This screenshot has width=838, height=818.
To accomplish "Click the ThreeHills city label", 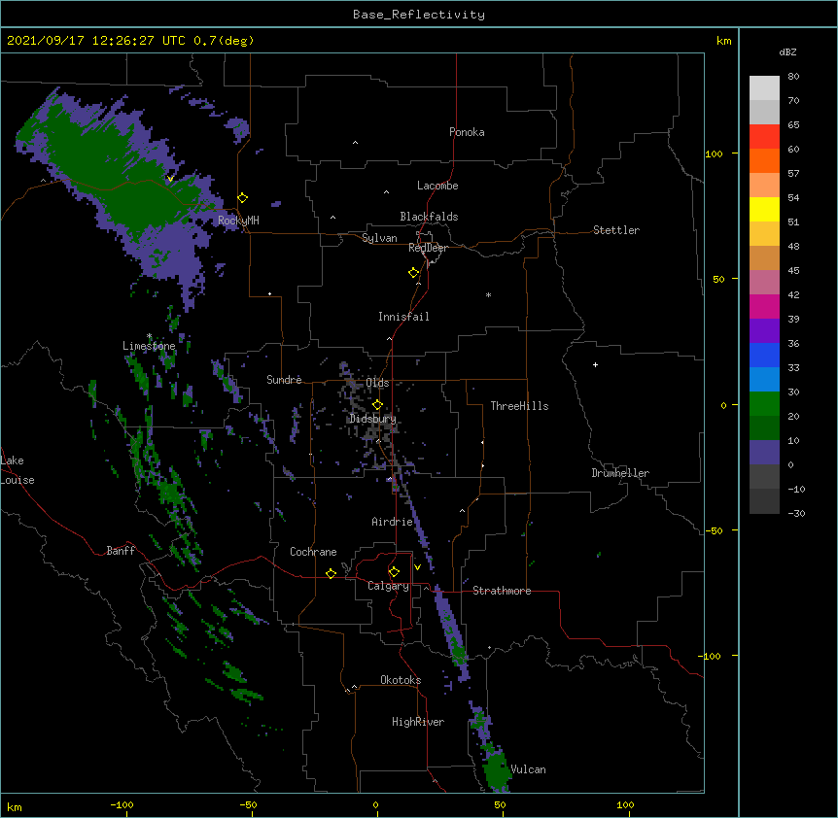I will tap(519, 406).
